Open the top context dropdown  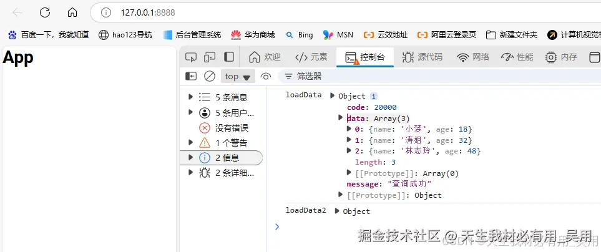pyautogui.click(x=238, y=76)
